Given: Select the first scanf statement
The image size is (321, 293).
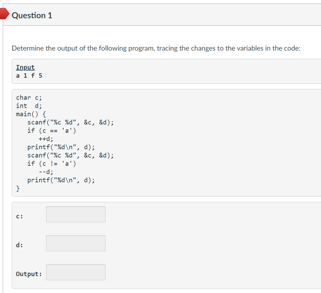Looking at the screenshot, I should (70, 122).
